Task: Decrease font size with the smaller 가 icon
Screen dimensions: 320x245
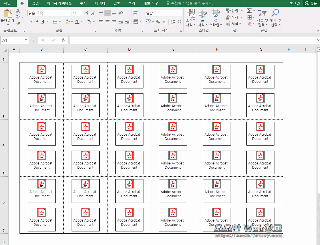Action: 93,13
